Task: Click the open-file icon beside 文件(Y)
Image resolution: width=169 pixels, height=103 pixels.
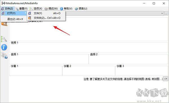Action: [30, 13]
